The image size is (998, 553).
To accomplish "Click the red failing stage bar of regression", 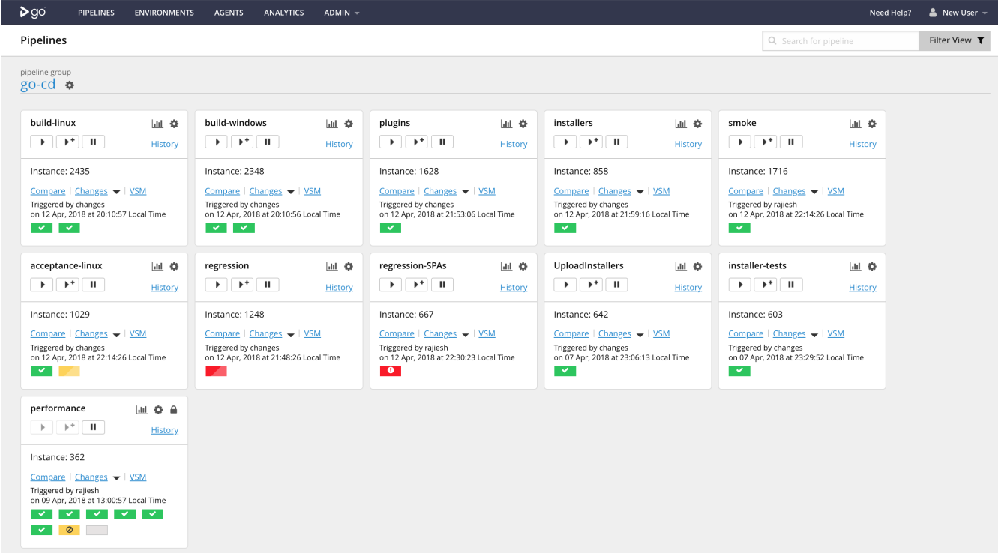I will pos(216,371).
